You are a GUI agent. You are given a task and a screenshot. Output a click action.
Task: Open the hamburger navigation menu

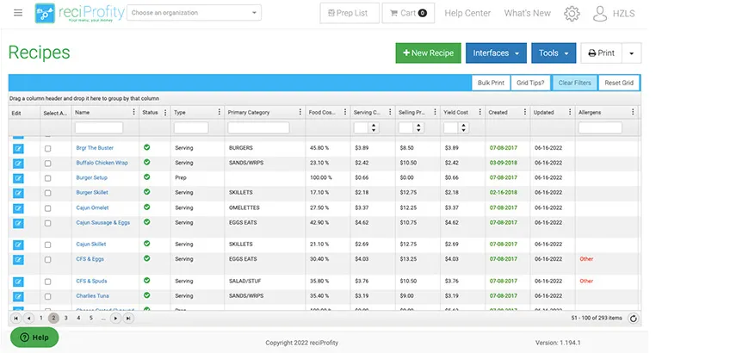click(18, 13)
